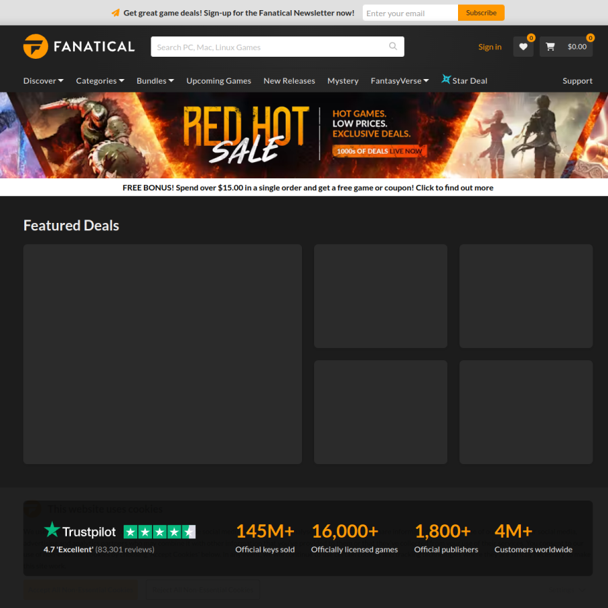Expand the FantasyVerse dropdown menu

[399, 80]
